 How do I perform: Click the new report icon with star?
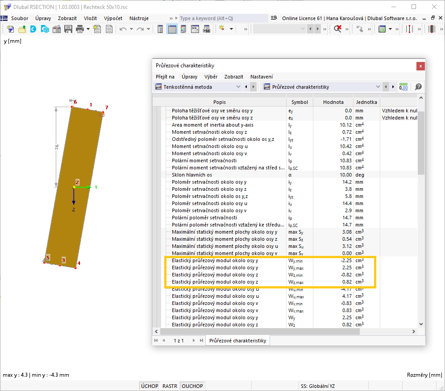click(97, 29)
